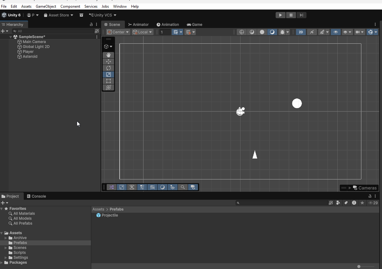The height and width of the screenshot is (269, 382).
Task: Collapse the SampleScene tree node
Action: [11, 37]
